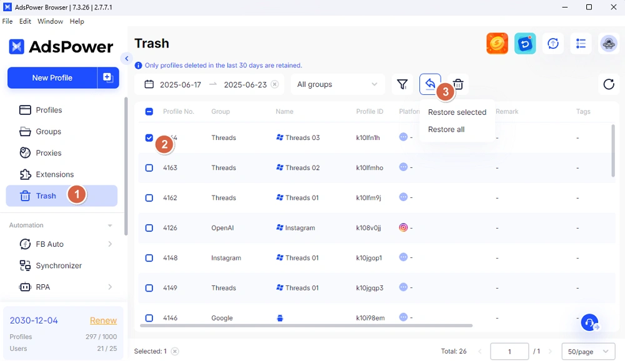Uncheck the Threads 03 profile checkbox
The height and width of the screenshot is (361, 625).
(149, 138)
